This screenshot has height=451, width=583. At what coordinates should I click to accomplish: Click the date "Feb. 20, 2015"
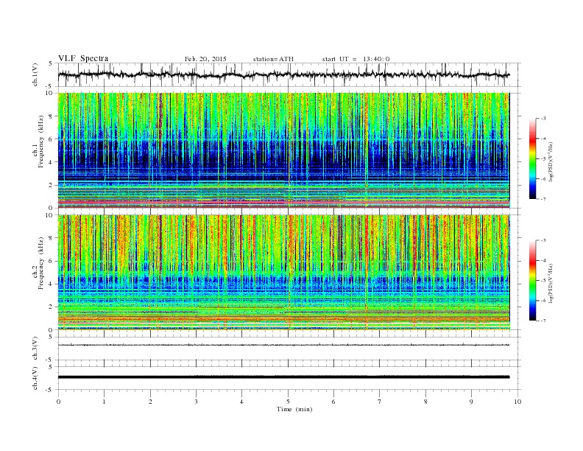pyautogui.click(x=205, y=59)
